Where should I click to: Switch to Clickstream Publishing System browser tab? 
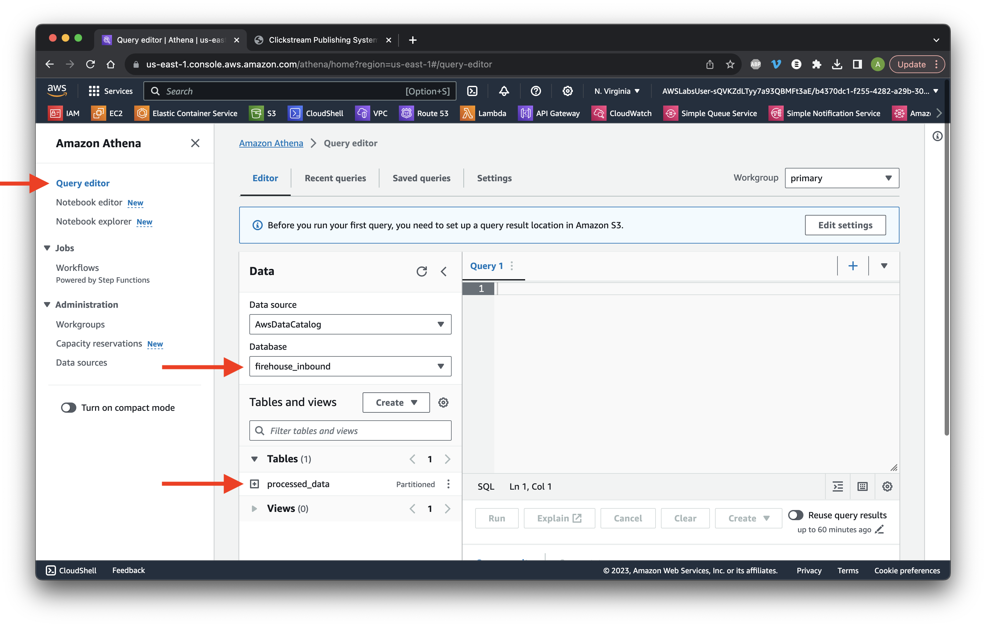point(323,40)
